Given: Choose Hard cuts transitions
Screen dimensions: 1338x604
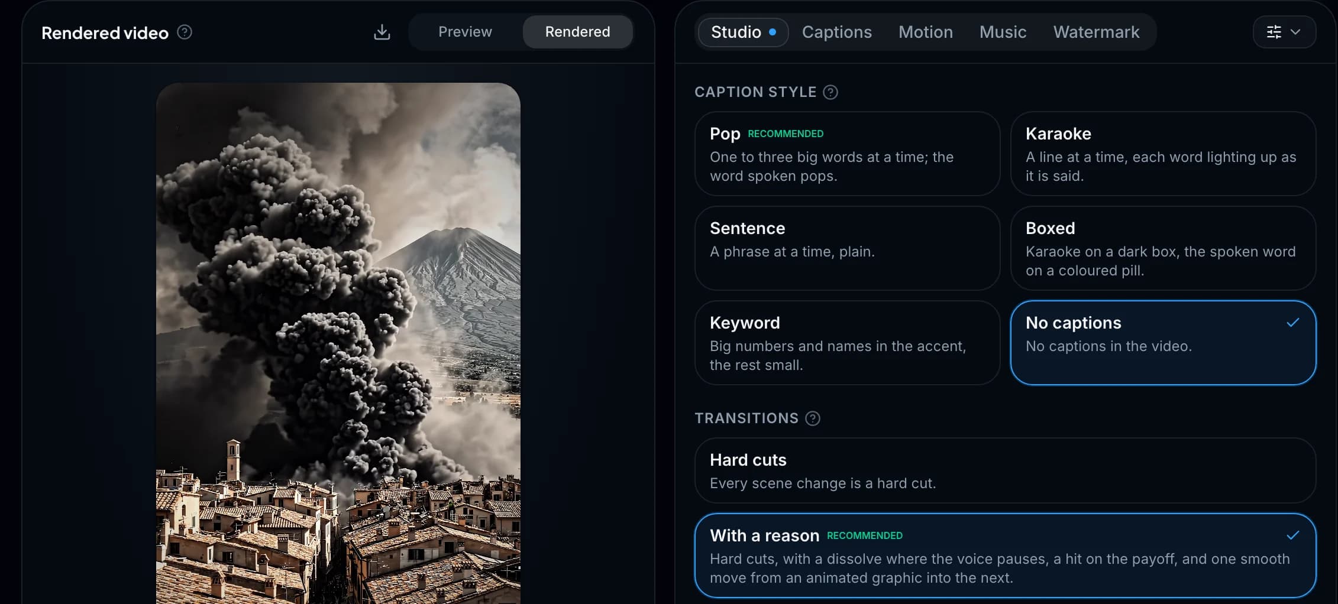Looking at the screenshot, I should (1005, 470).
